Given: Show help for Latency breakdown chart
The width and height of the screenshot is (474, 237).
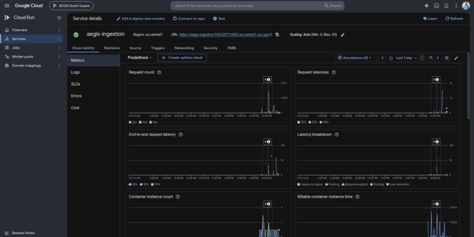Looking at the screenshot, I should tap(337, 135).
